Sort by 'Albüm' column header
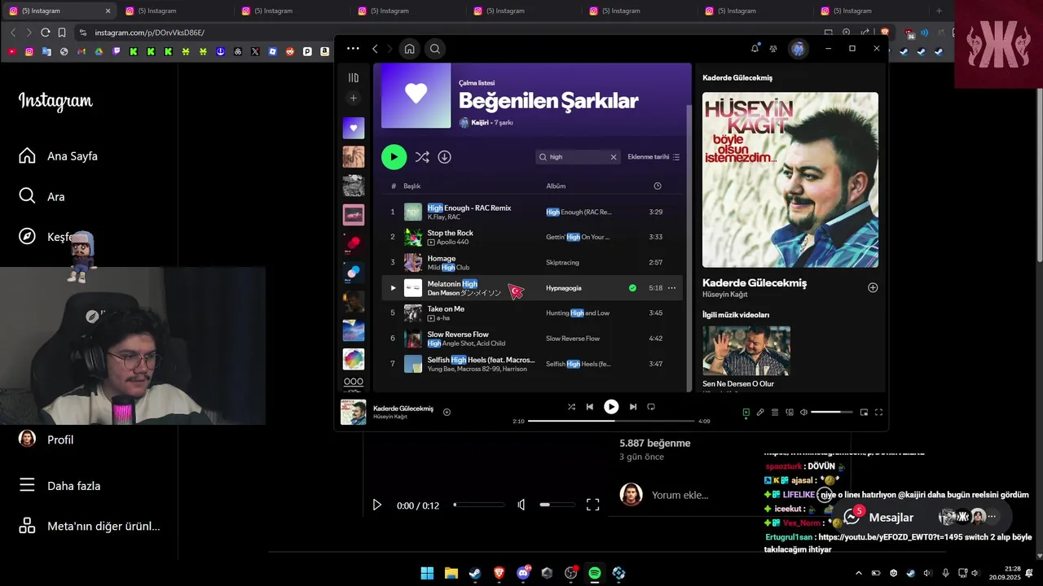Image resolution: width=1043 pixels, height=586 pixels. [556, 186]
